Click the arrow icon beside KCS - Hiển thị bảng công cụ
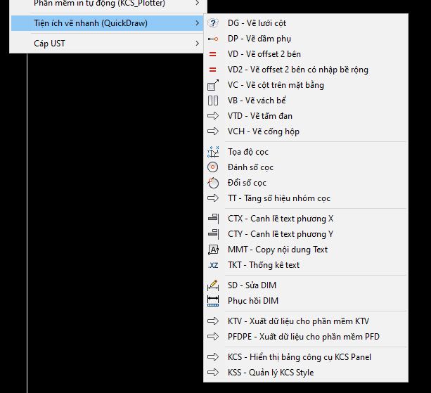The height and width of the screenshot is (393, 431). coord(213,357)
